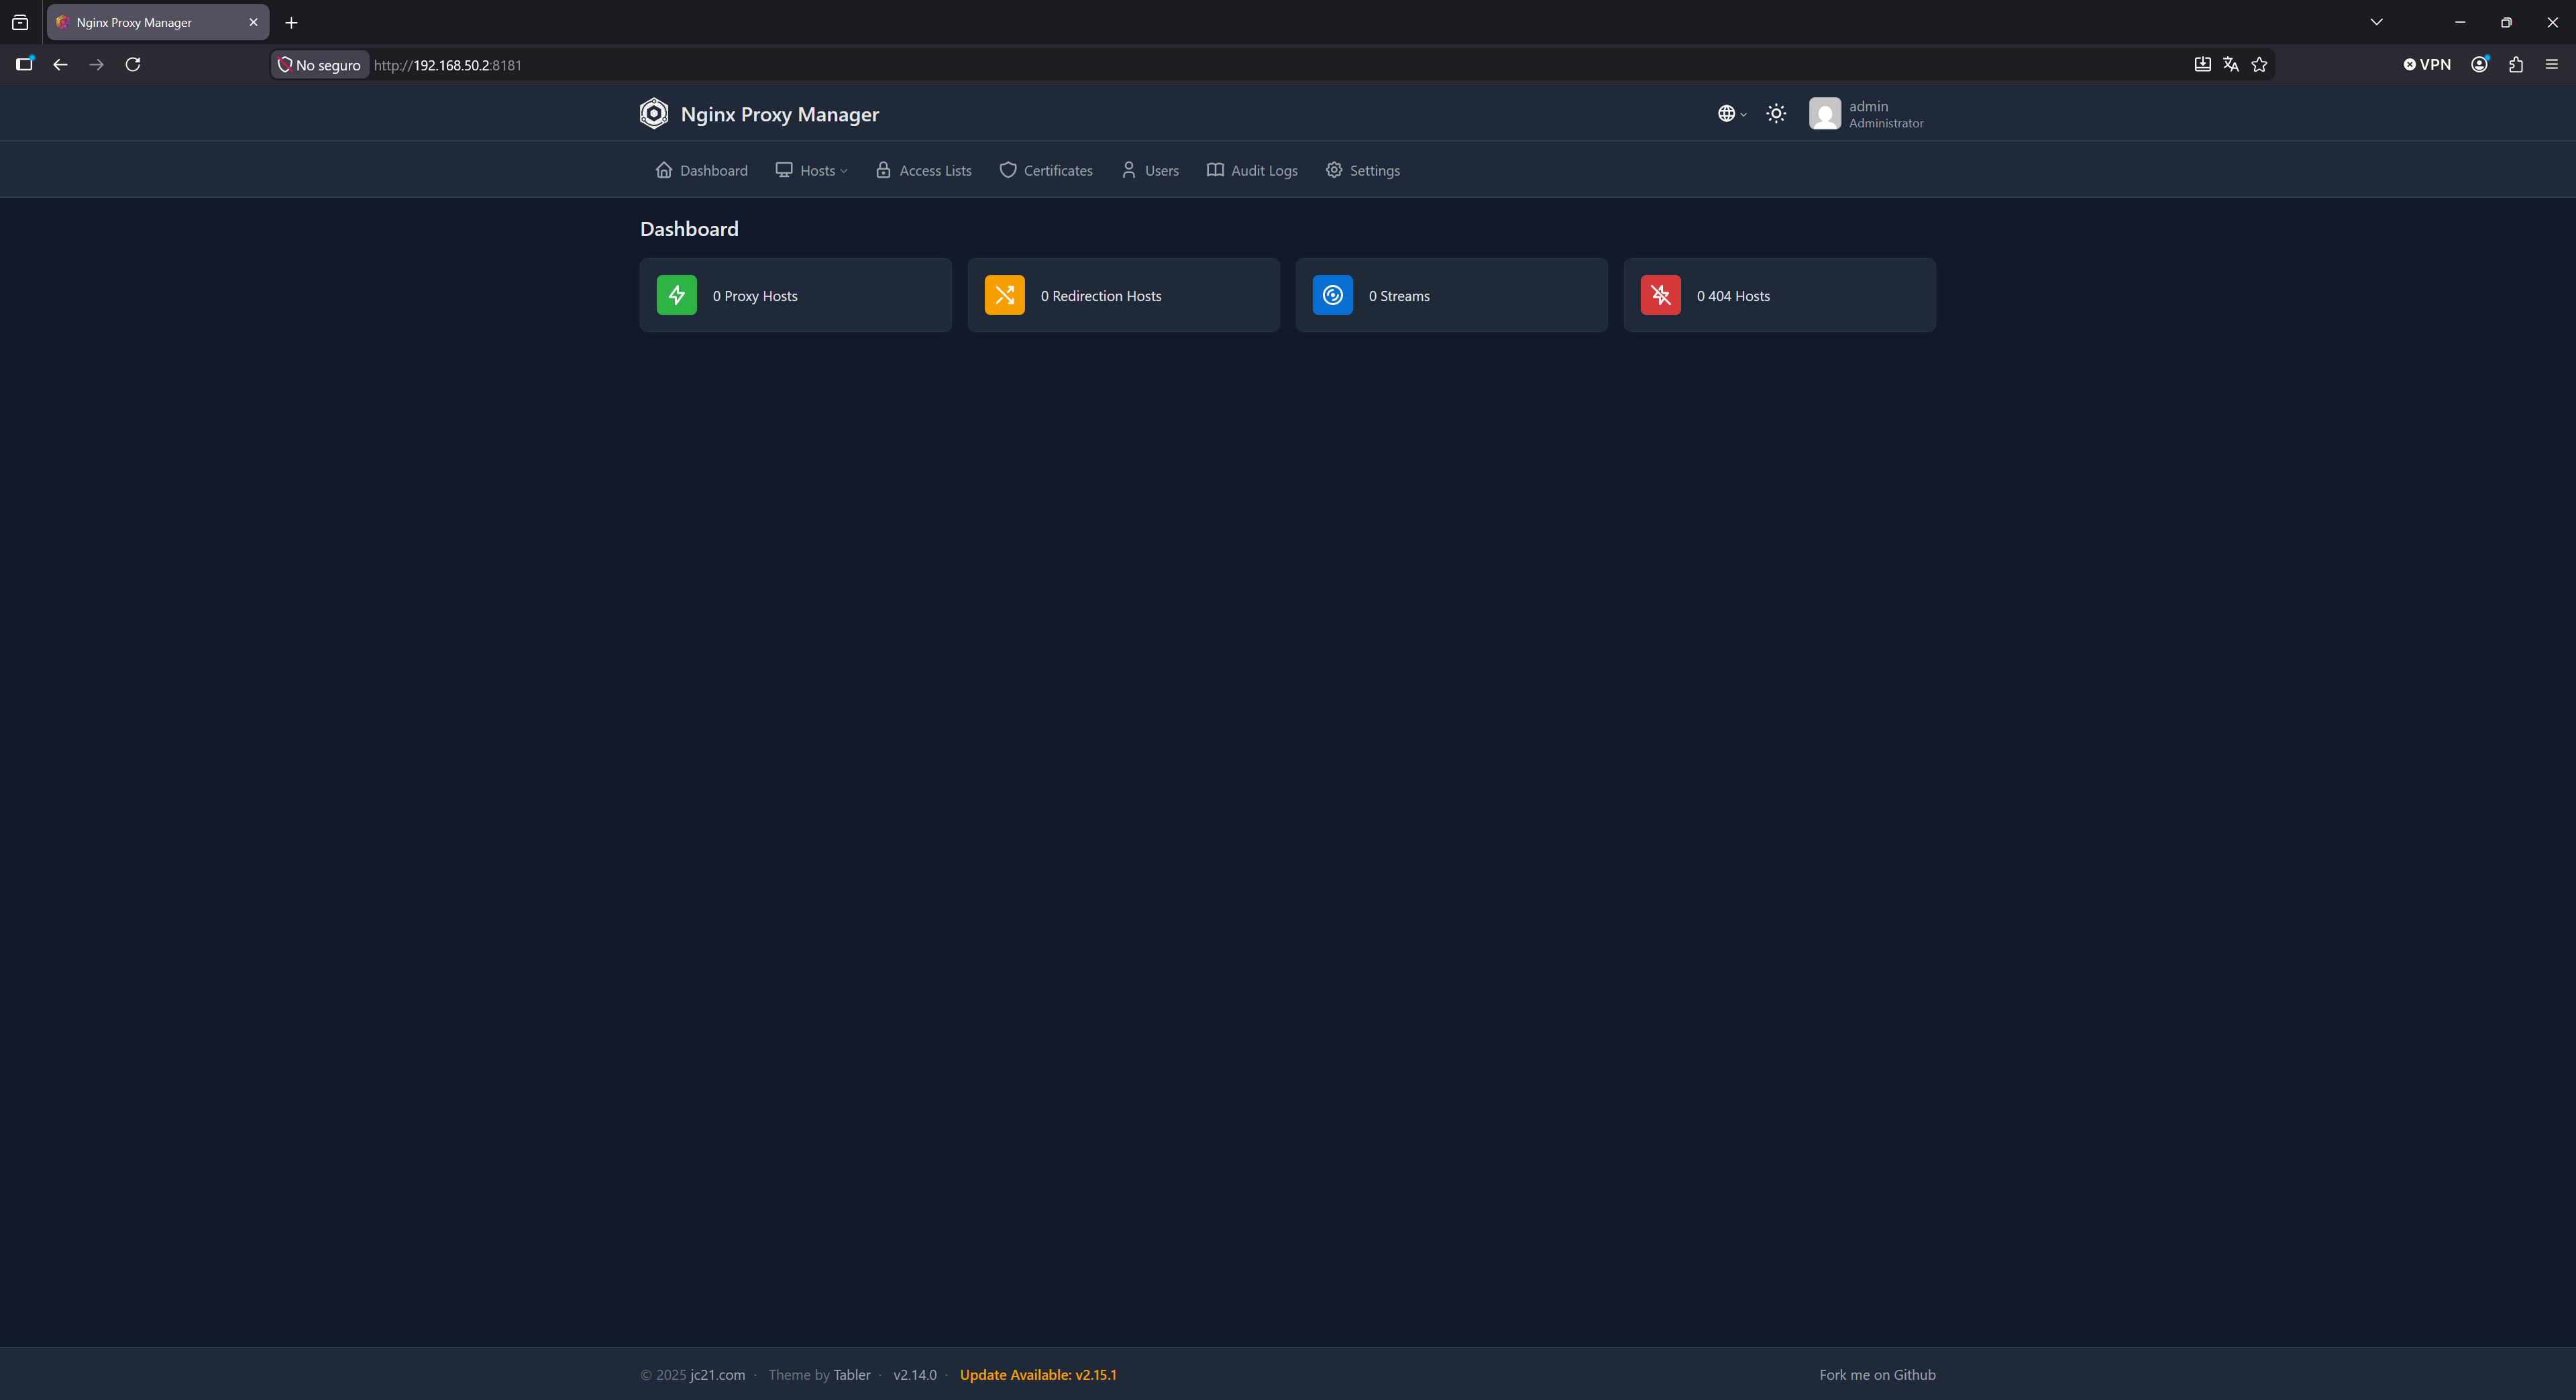
Task: Open the browser hamburger menu
Action: (x=2552, y=64)
